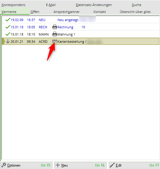Click the card icon next to Kartenbestellung

tap(55, 41)
